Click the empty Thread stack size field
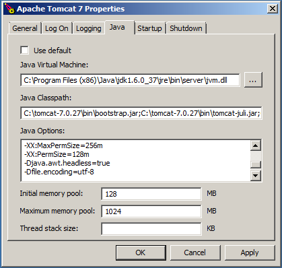 [x=151, y=229]
